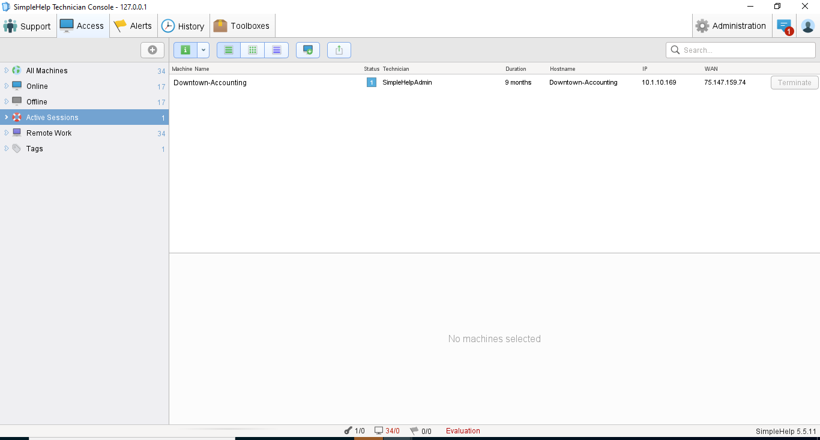Expand the Tags tree node

pyautogui.click(x=7, y=148)
